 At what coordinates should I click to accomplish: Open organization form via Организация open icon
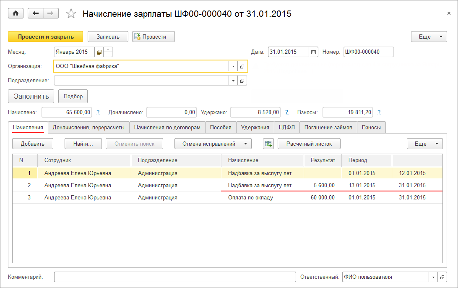point(242,66)
